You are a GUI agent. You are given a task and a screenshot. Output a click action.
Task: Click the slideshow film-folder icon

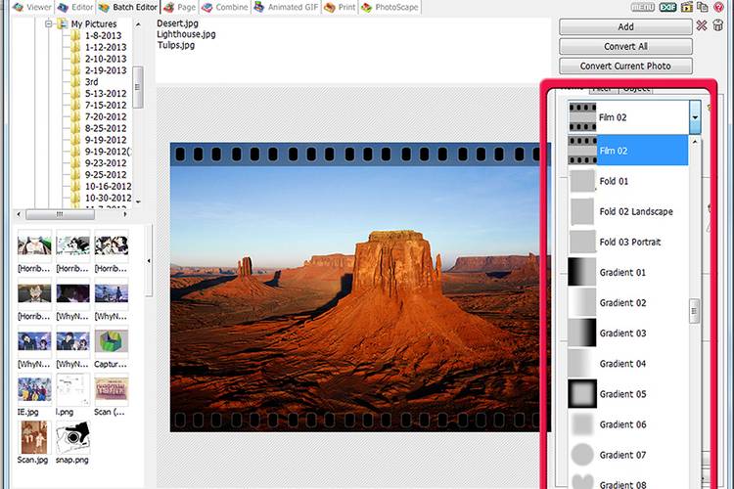tap(687, 7)
